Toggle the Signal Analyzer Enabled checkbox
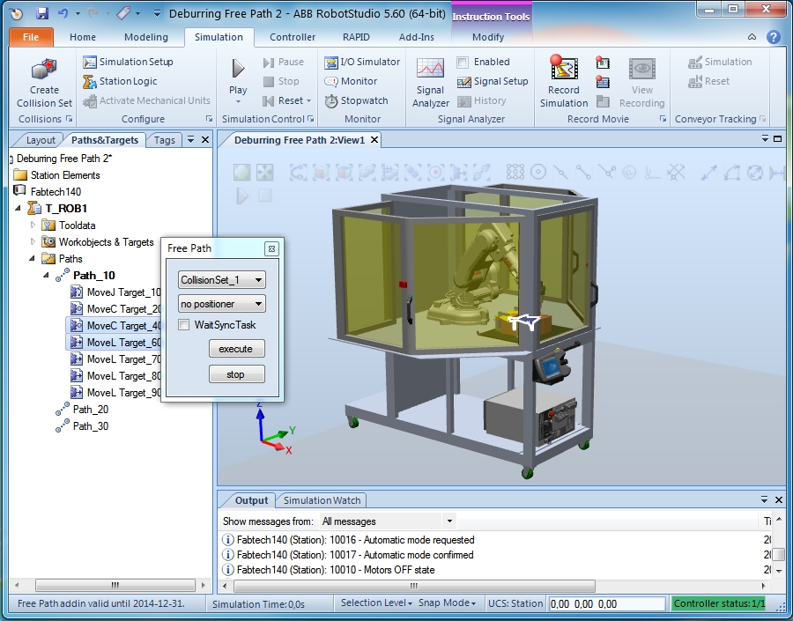 click(x=463, y=62)
